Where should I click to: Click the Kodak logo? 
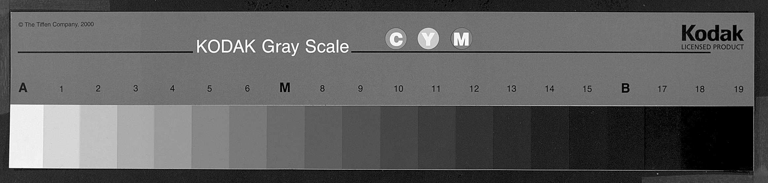(712, 33)
